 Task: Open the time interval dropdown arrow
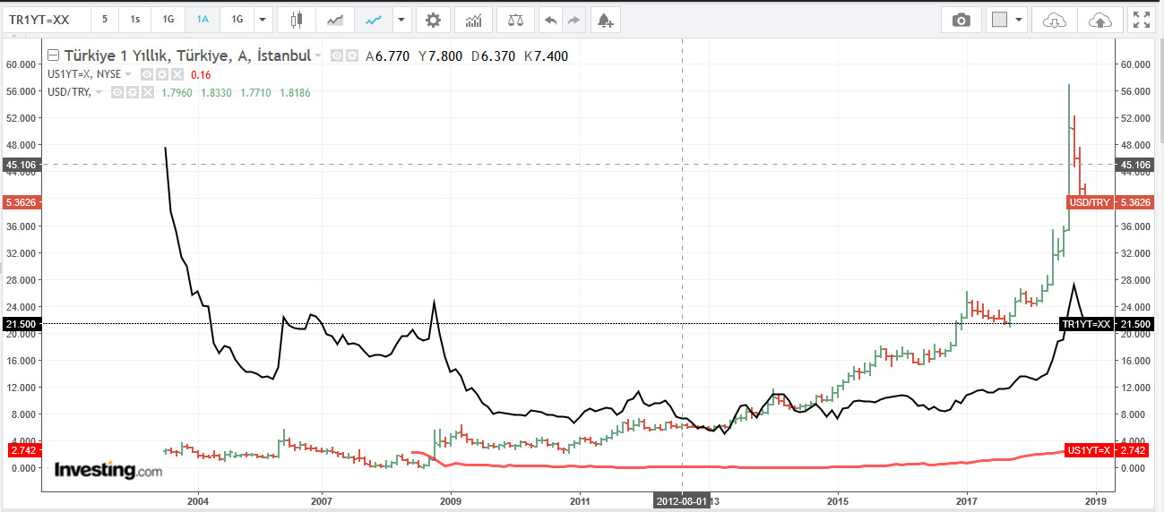pyautogui.click(x=263, y=20)
